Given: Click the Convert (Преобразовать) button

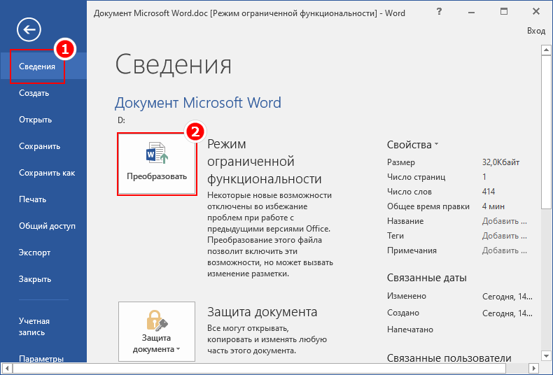Looking at the screenshot, I should coord(157,164).
